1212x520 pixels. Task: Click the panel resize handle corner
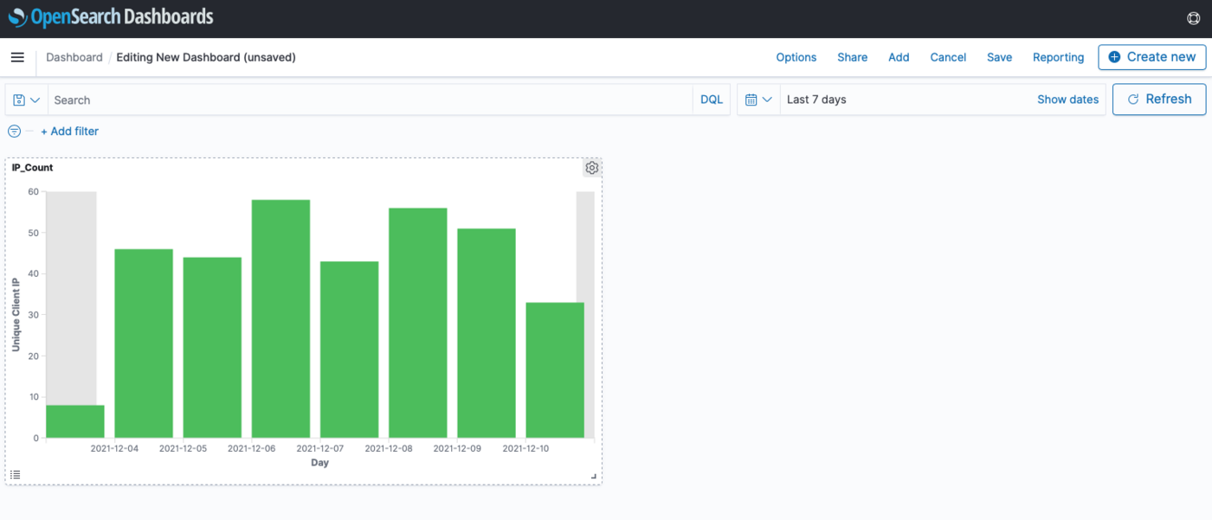[594, 476]
